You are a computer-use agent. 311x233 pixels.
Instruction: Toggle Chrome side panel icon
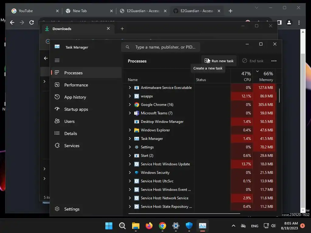pyautogui.click(x=279, y=22)
